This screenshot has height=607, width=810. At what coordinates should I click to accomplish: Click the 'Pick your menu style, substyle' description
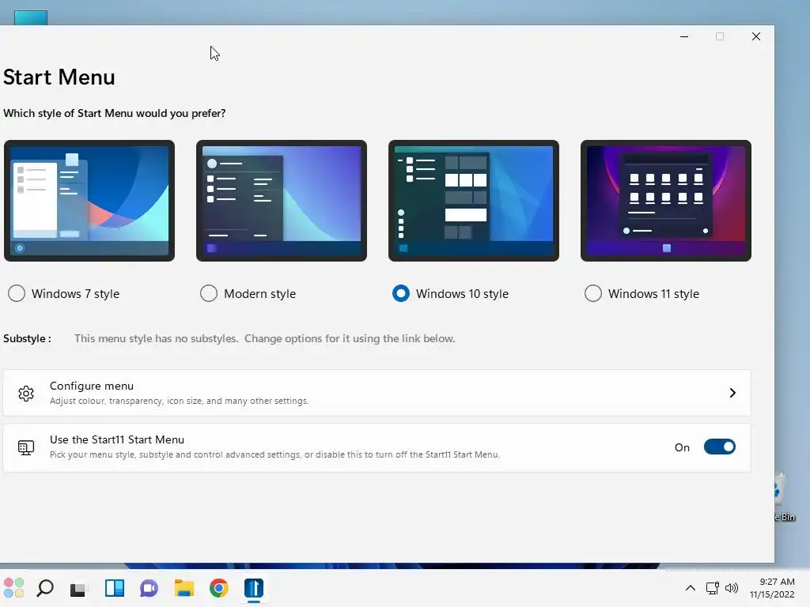coord(274,454)
